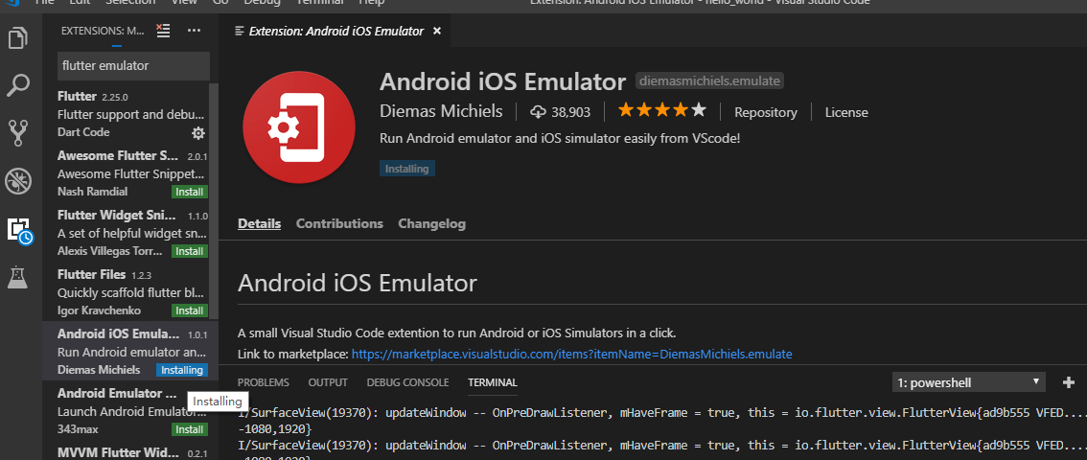
Task: Click the star rating of the extension
Action: [662, 110]
